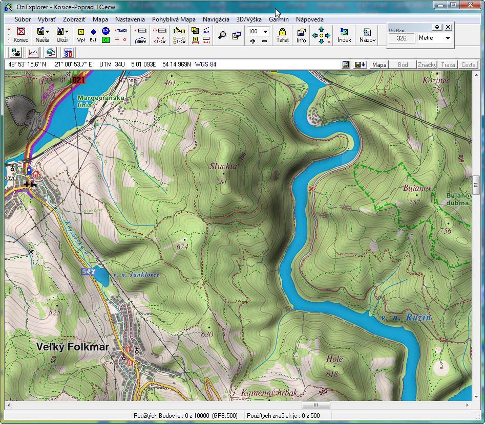
Task: Click the magnifying glass zoom icon
Action: (222, 35)
